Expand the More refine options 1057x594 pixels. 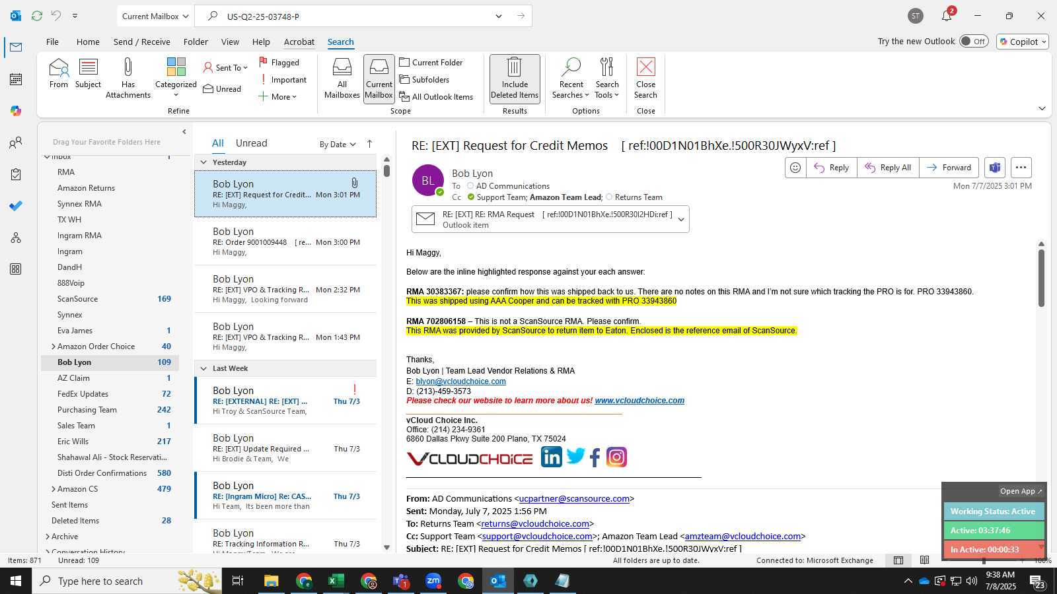tap(277, 97)
